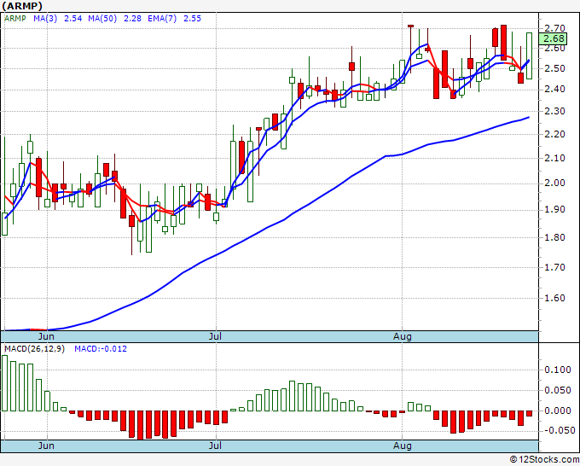The height and width of the screenshot is (466, 580).
Task: Click the 0.000 MACD axis label
Action: click(558, 411)
